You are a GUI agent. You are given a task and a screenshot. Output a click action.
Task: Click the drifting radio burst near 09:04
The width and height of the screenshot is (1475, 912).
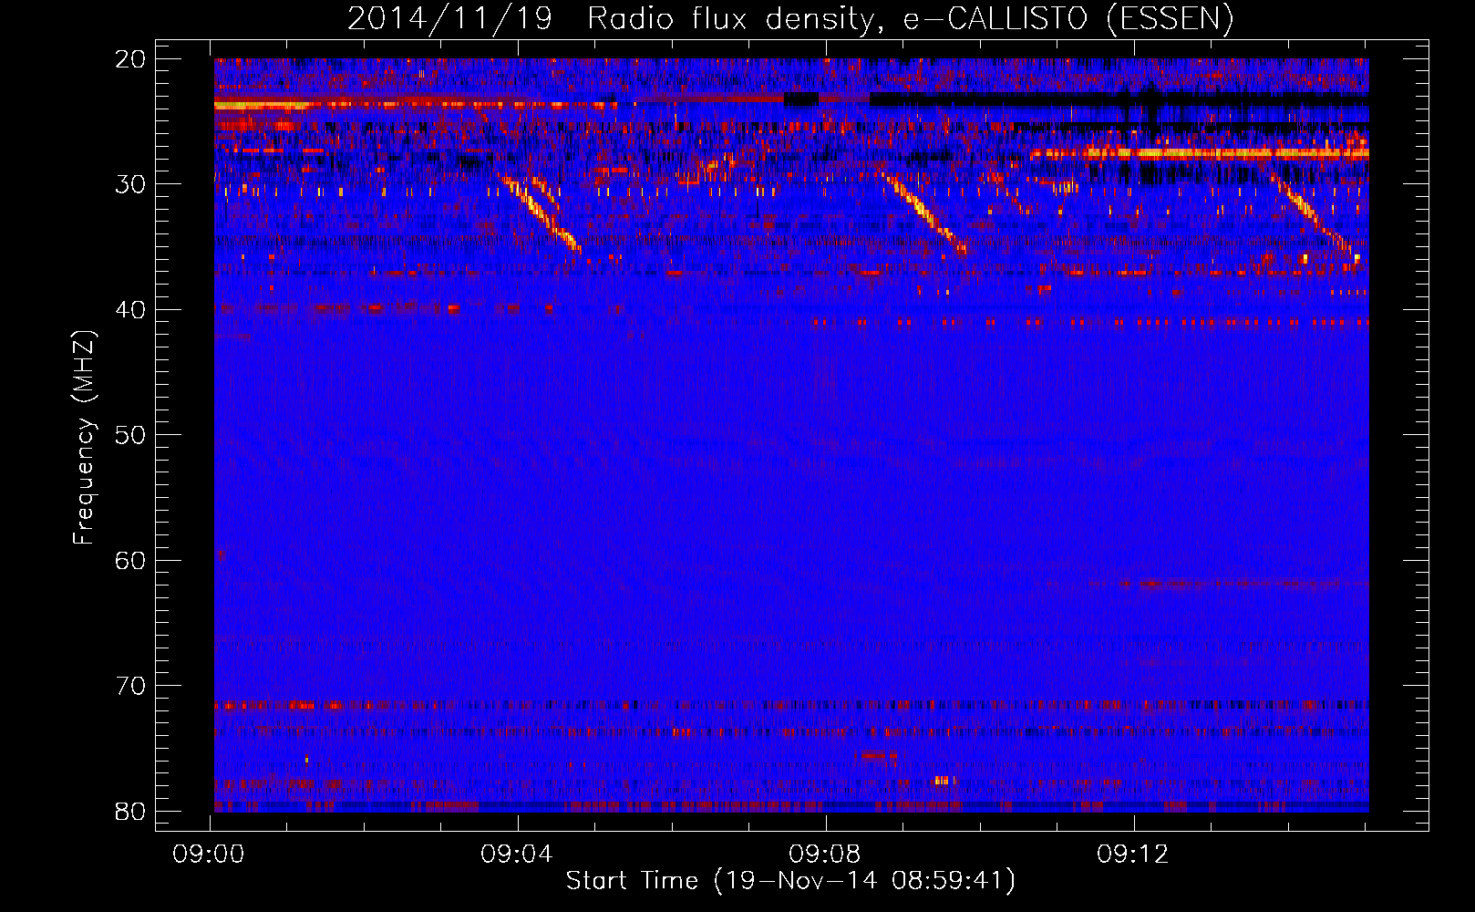pyautogui.click(x=542, y=214)
